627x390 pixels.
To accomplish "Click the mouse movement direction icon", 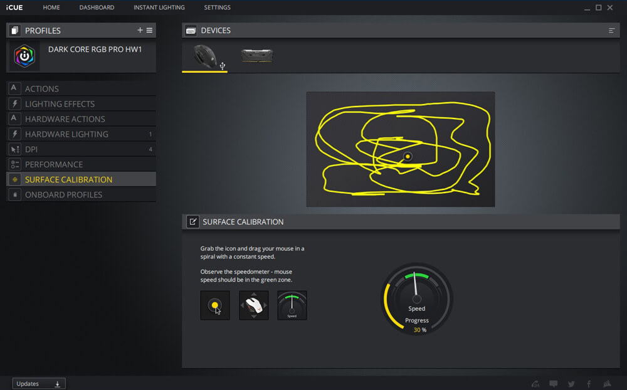I will coord(254,305).
